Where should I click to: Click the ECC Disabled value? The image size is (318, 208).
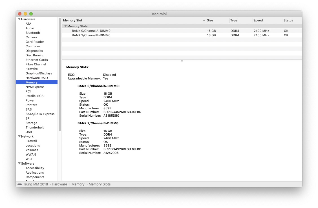click(x=109, y=75)
